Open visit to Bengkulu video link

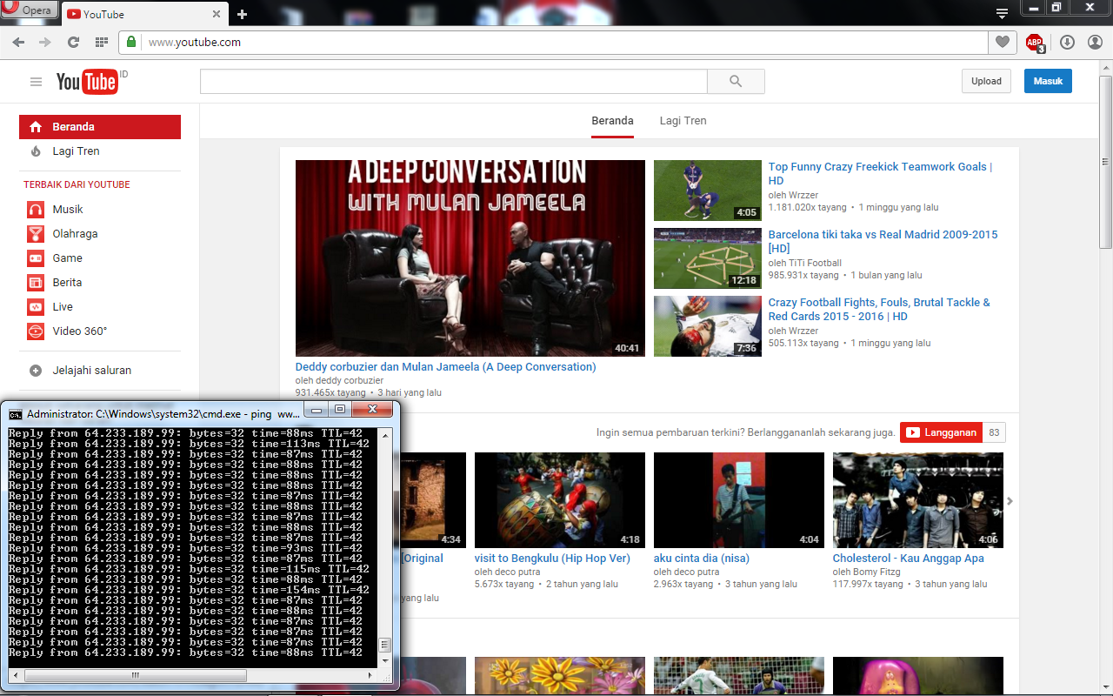pyautogui.click(x=552, y=559)
